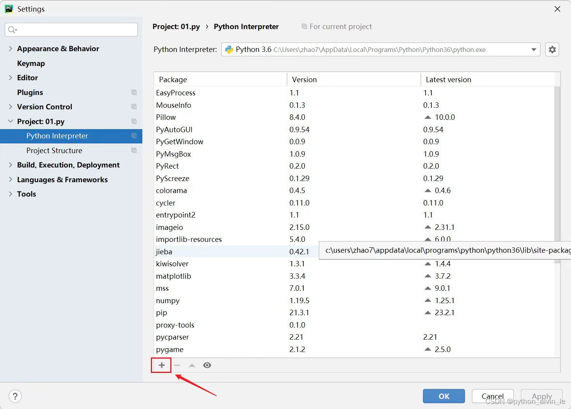Select the pycparser package row

point(354,337)
